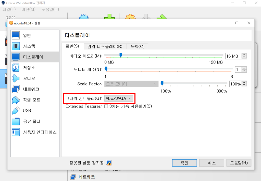Click the 300% scale maximum label

pos(221,91)
